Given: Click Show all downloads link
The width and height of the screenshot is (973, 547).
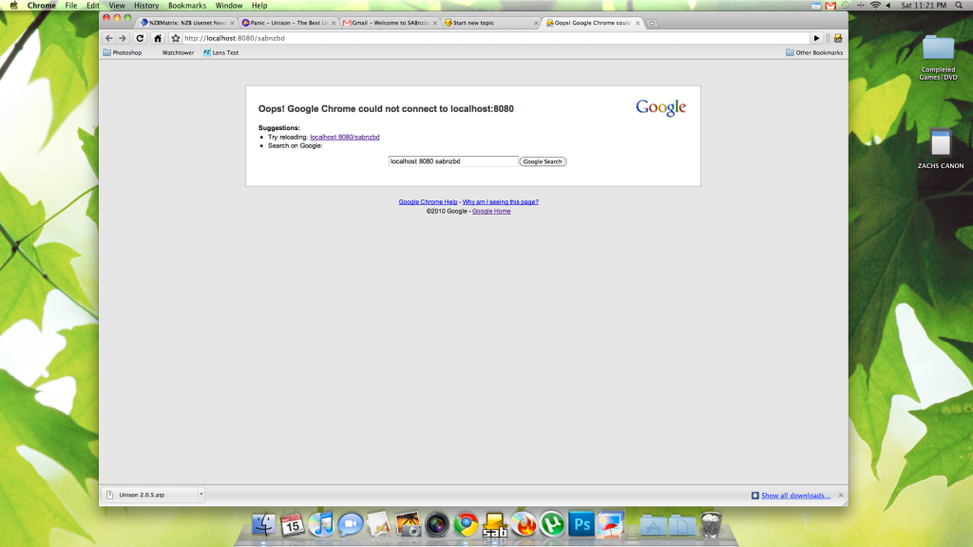Looking at the screenshot, I should pos(795,496).
